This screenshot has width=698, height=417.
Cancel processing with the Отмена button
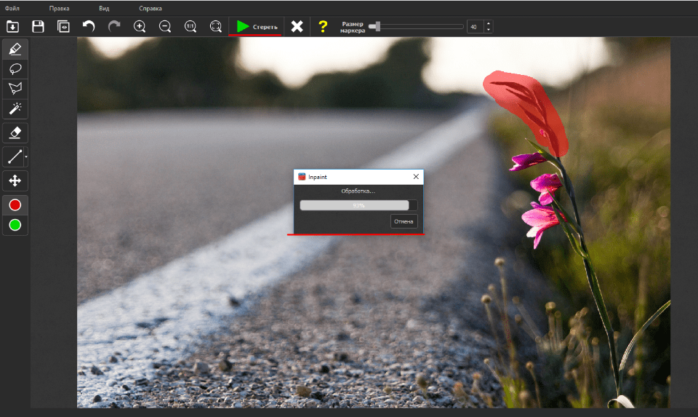(404, 221)
